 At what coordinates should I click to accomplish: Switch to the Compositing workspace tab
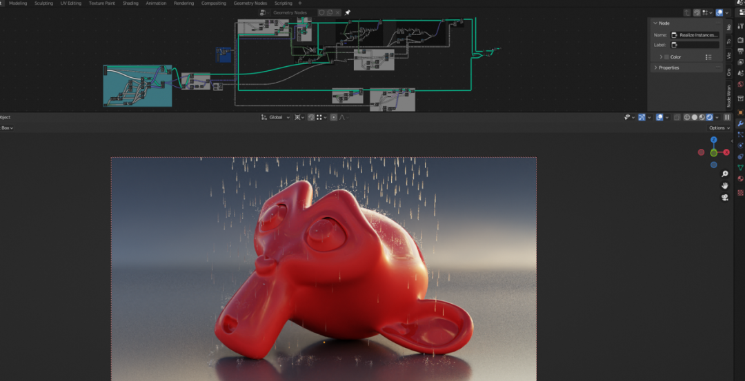(x=214, y=3)
